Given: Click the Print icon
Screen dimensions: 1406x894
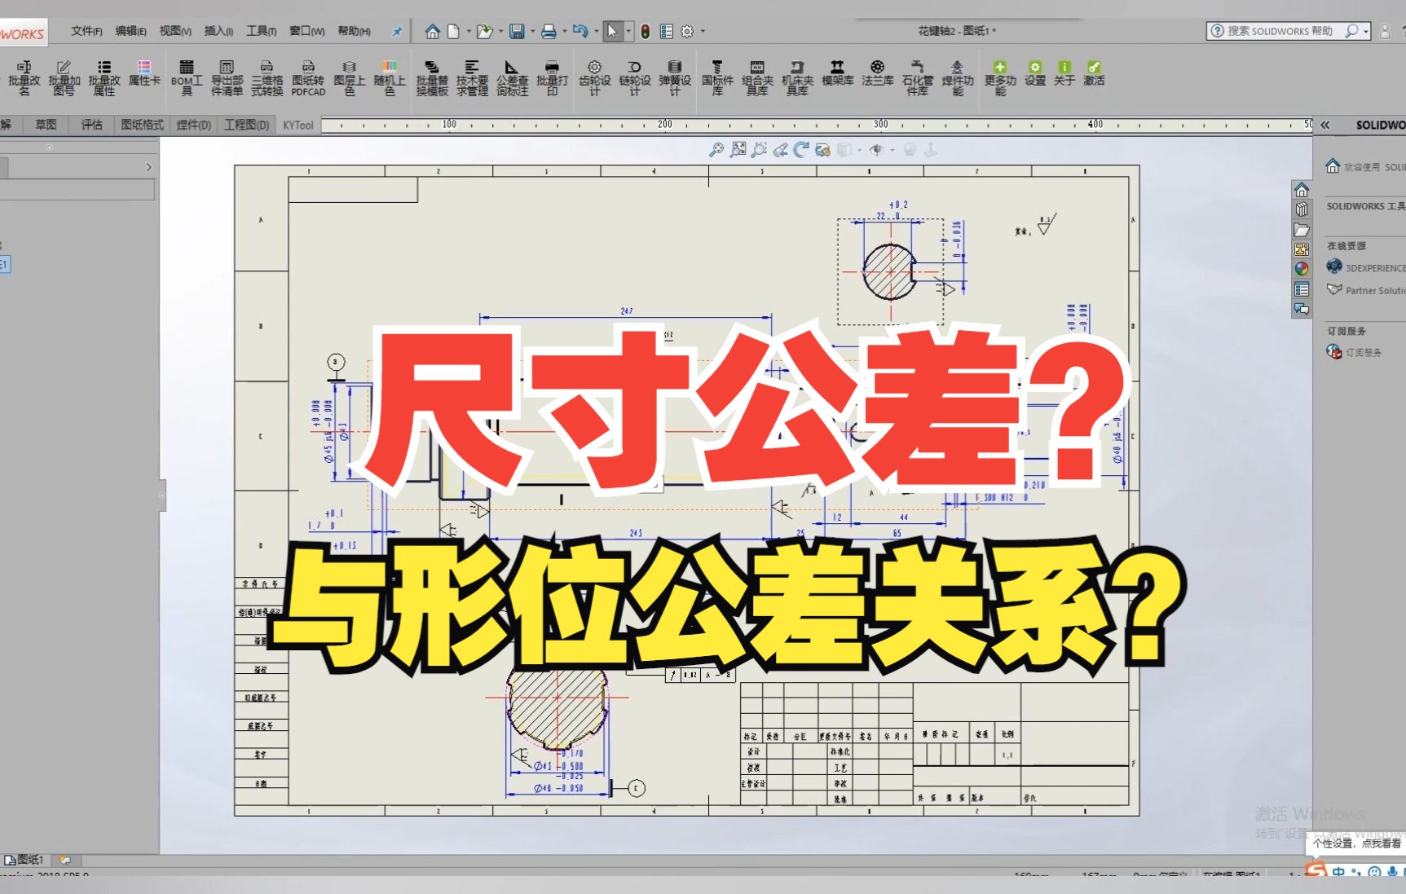Looking at the screenshot, I should 549,32.
